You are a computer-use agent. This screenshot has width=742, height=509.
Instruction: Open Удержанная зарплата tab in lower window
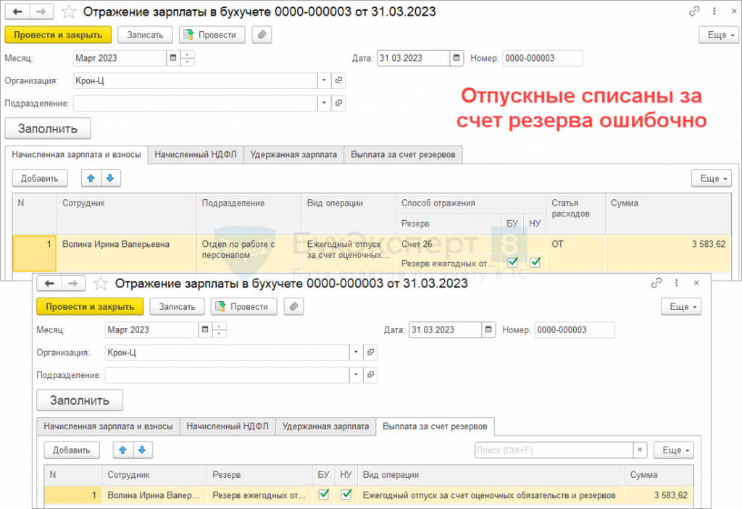click(x=325, y=426)
